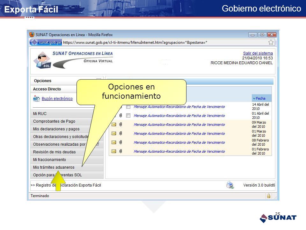Click date text 21/04/2010 16:53
The height and width of the screenshot is (230, 306).
coord(258,58)
